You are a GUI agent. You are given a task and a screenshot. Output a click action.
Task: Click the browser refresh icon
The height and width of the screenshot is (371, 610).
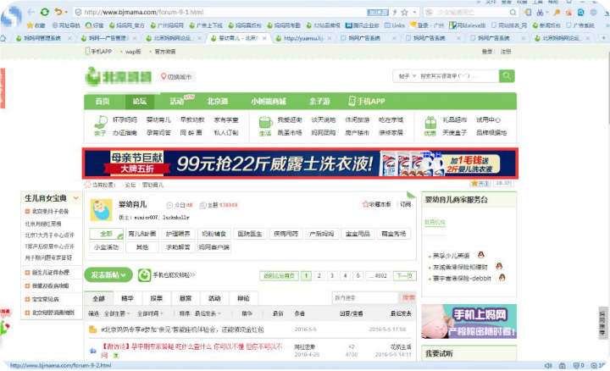[x=45, y=12]
